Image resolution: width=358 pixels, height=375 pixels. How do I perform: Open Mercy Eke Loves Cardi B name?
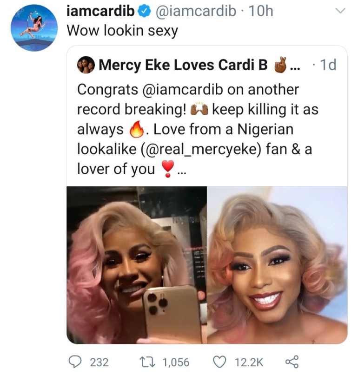coord(184,65)
